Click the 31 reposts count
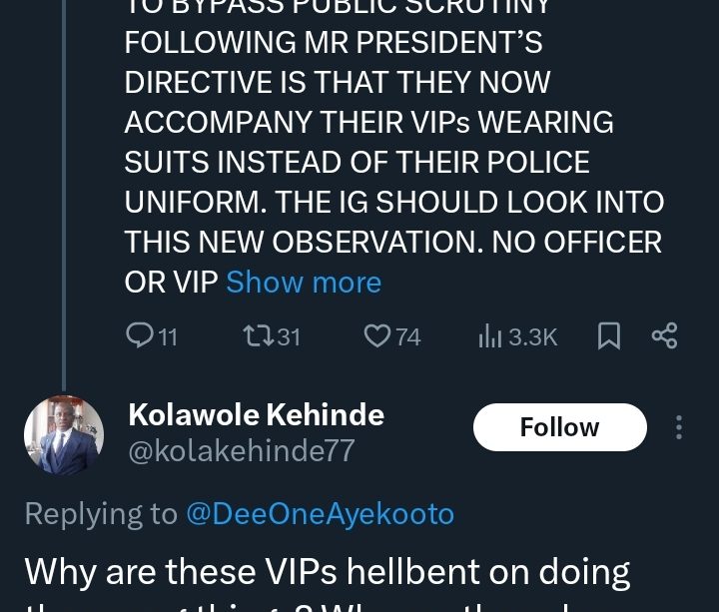This screenshot has height=612, width=719. 289,337
